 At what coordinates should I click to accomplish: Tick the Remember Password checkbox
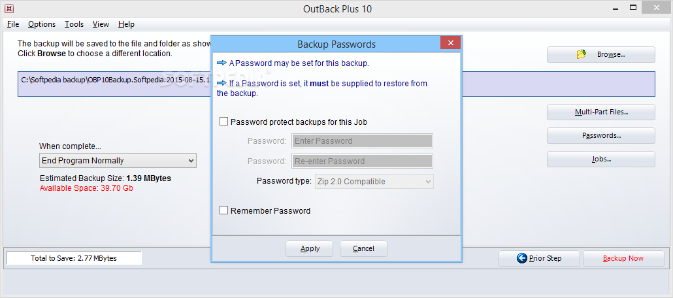click(224, 210)
